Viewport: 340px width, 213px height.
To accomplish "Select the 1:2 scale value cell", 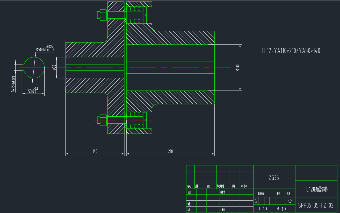I will point(290,201).
